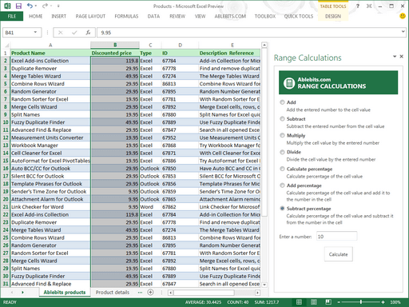Select column B header
409x307 pixels.
(x=115, y=45)
